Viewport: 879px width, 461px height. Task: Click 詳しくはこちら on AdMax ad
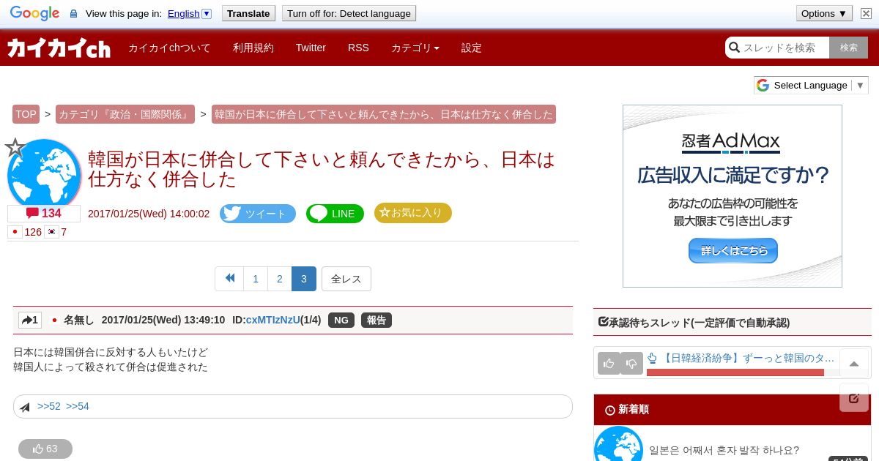(x=732, y=250)
